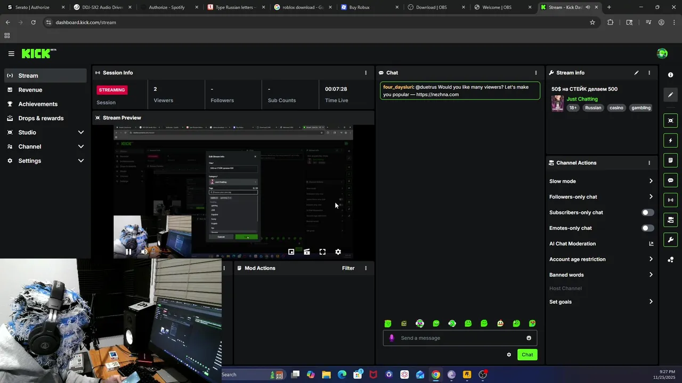Open chat settings gear

tap(509, 355)
